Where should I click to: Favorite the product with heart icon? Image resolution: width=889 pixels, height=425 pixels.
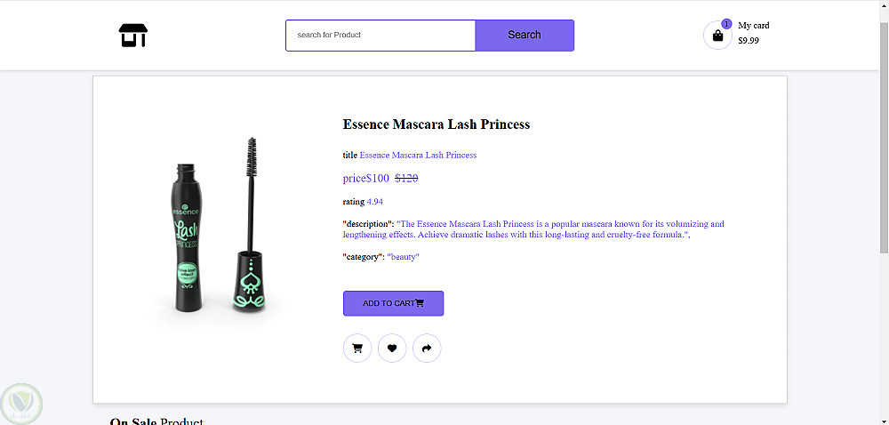[392, 349]
